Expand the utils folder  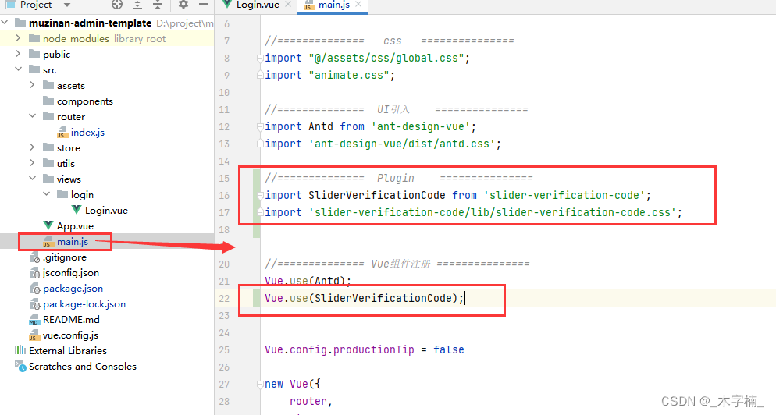click(32, 163)
